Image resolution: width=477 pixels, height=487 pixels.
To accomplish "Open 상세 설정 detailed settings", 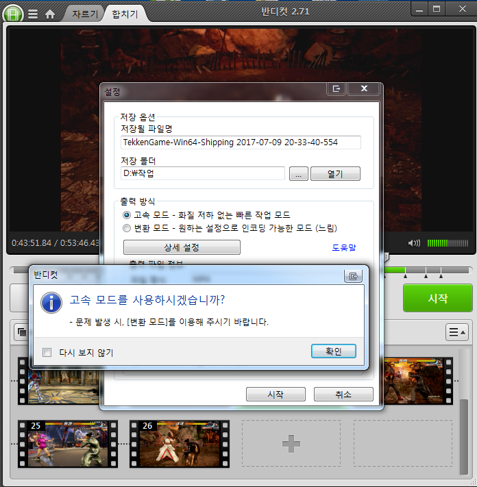I will (x=182, y=247).
